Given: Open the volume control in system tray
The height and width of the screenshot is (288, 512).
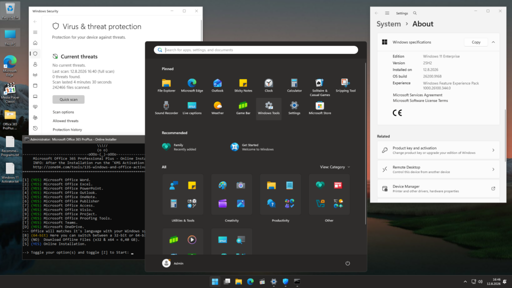Looking at the screenshot, I should 480,281.
